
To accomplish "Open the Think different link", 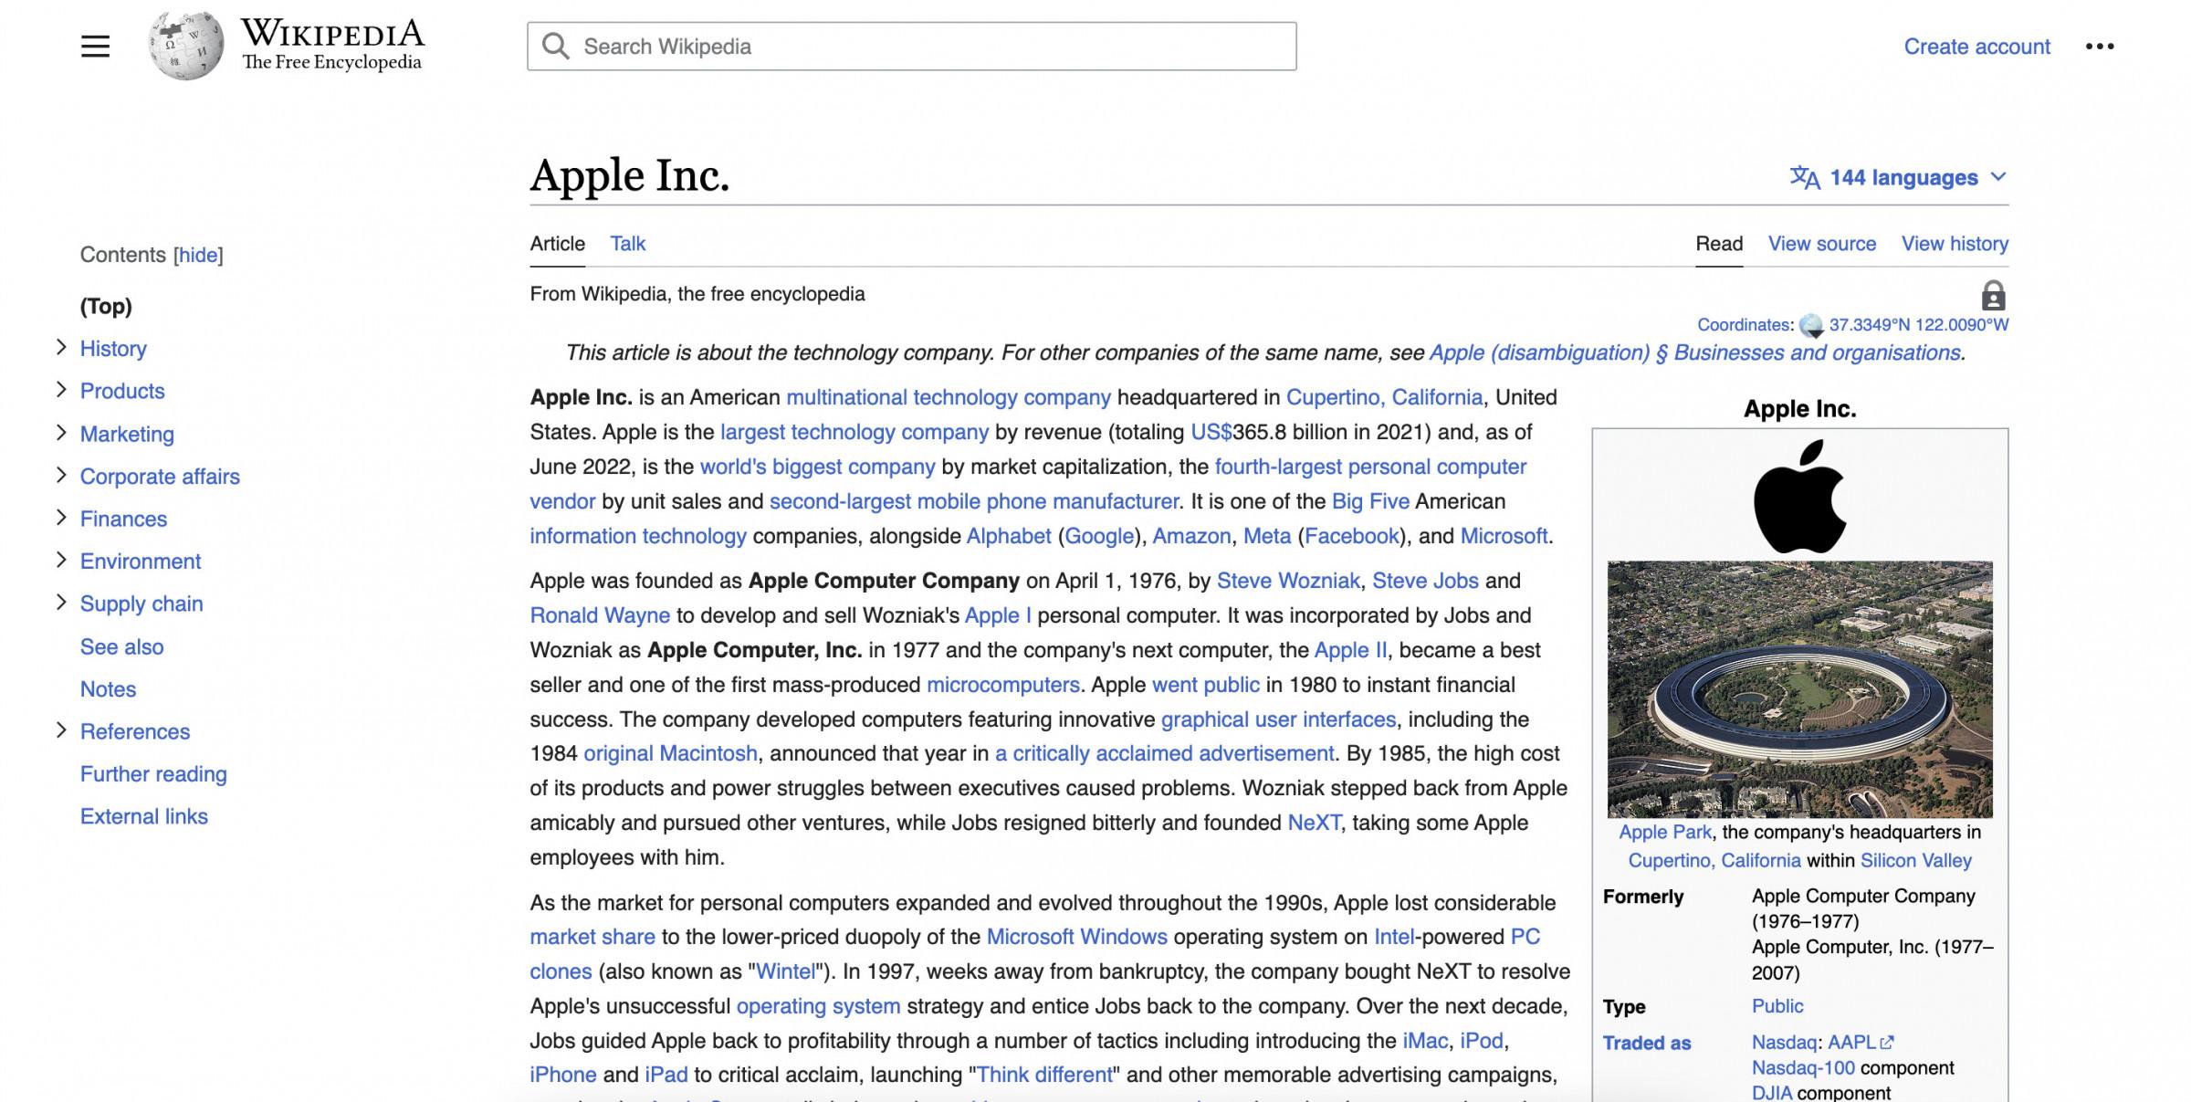I will (x=1045, y=1075).
